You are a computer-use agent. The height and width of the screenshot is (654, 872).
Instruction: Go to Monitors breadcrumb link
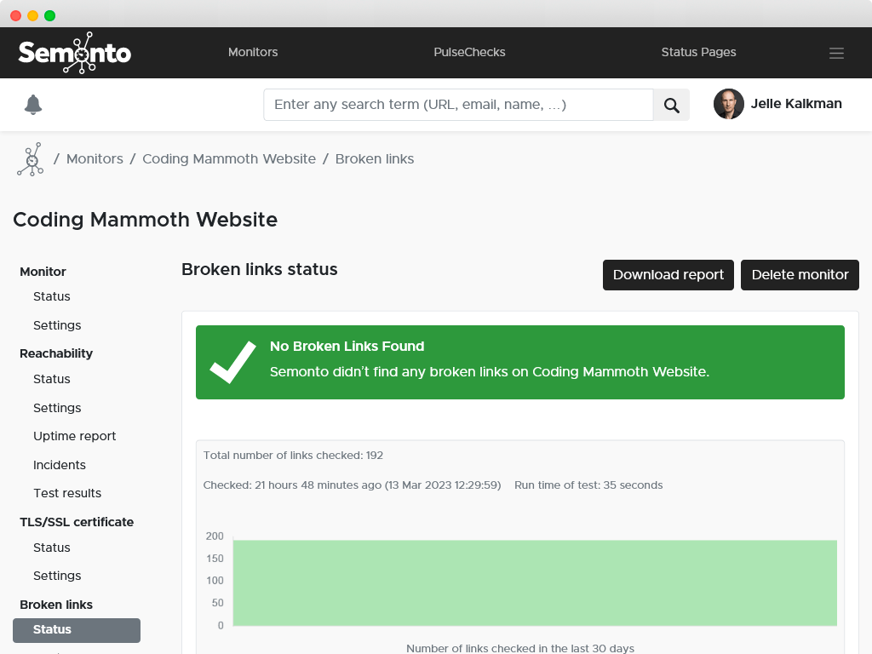pyautogui.click(x=95, y=159)
